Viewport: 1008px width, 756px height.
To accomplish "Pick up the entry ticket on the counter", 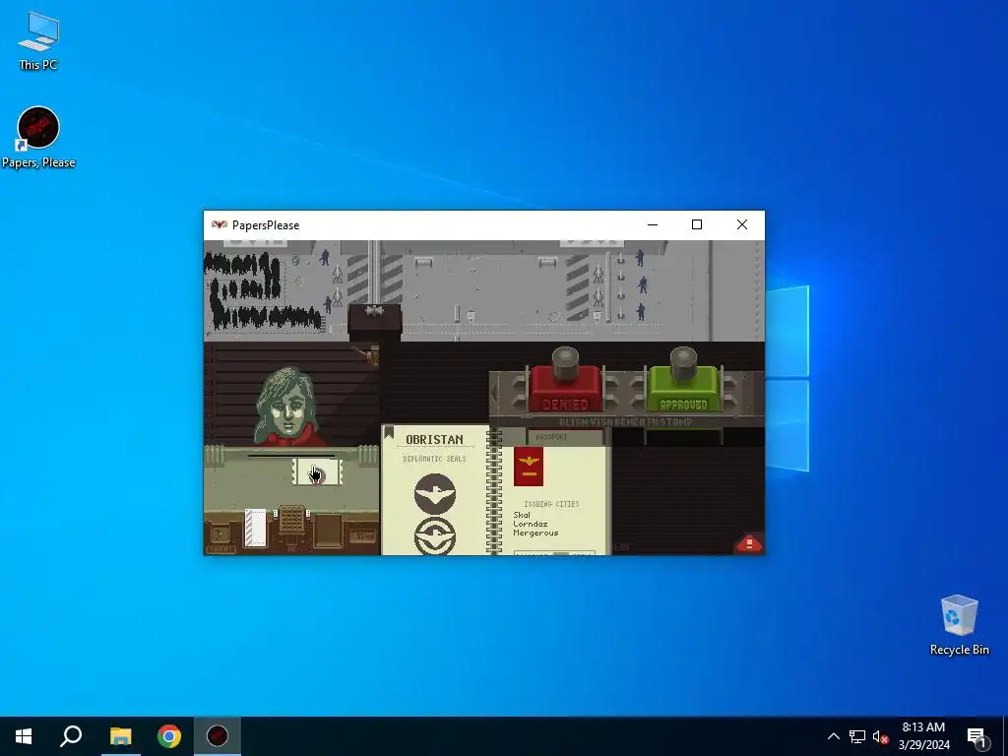I will tap(317, 472).
